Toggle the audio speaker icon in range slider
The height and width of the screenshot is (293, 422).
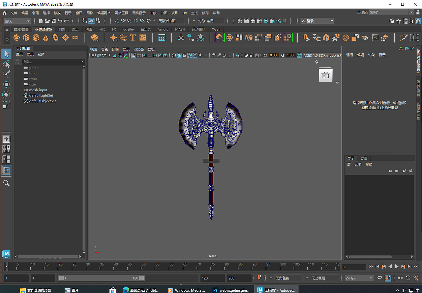[x=400, y=278]
